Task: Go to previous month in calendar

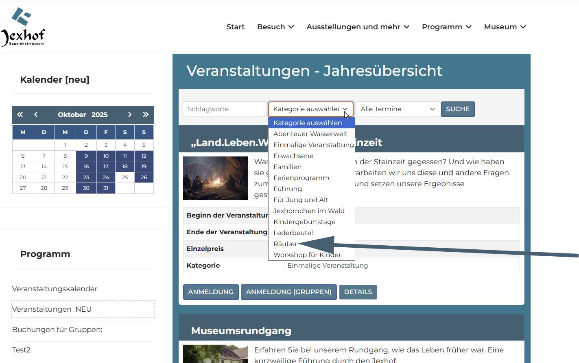Action: [36, 115]
